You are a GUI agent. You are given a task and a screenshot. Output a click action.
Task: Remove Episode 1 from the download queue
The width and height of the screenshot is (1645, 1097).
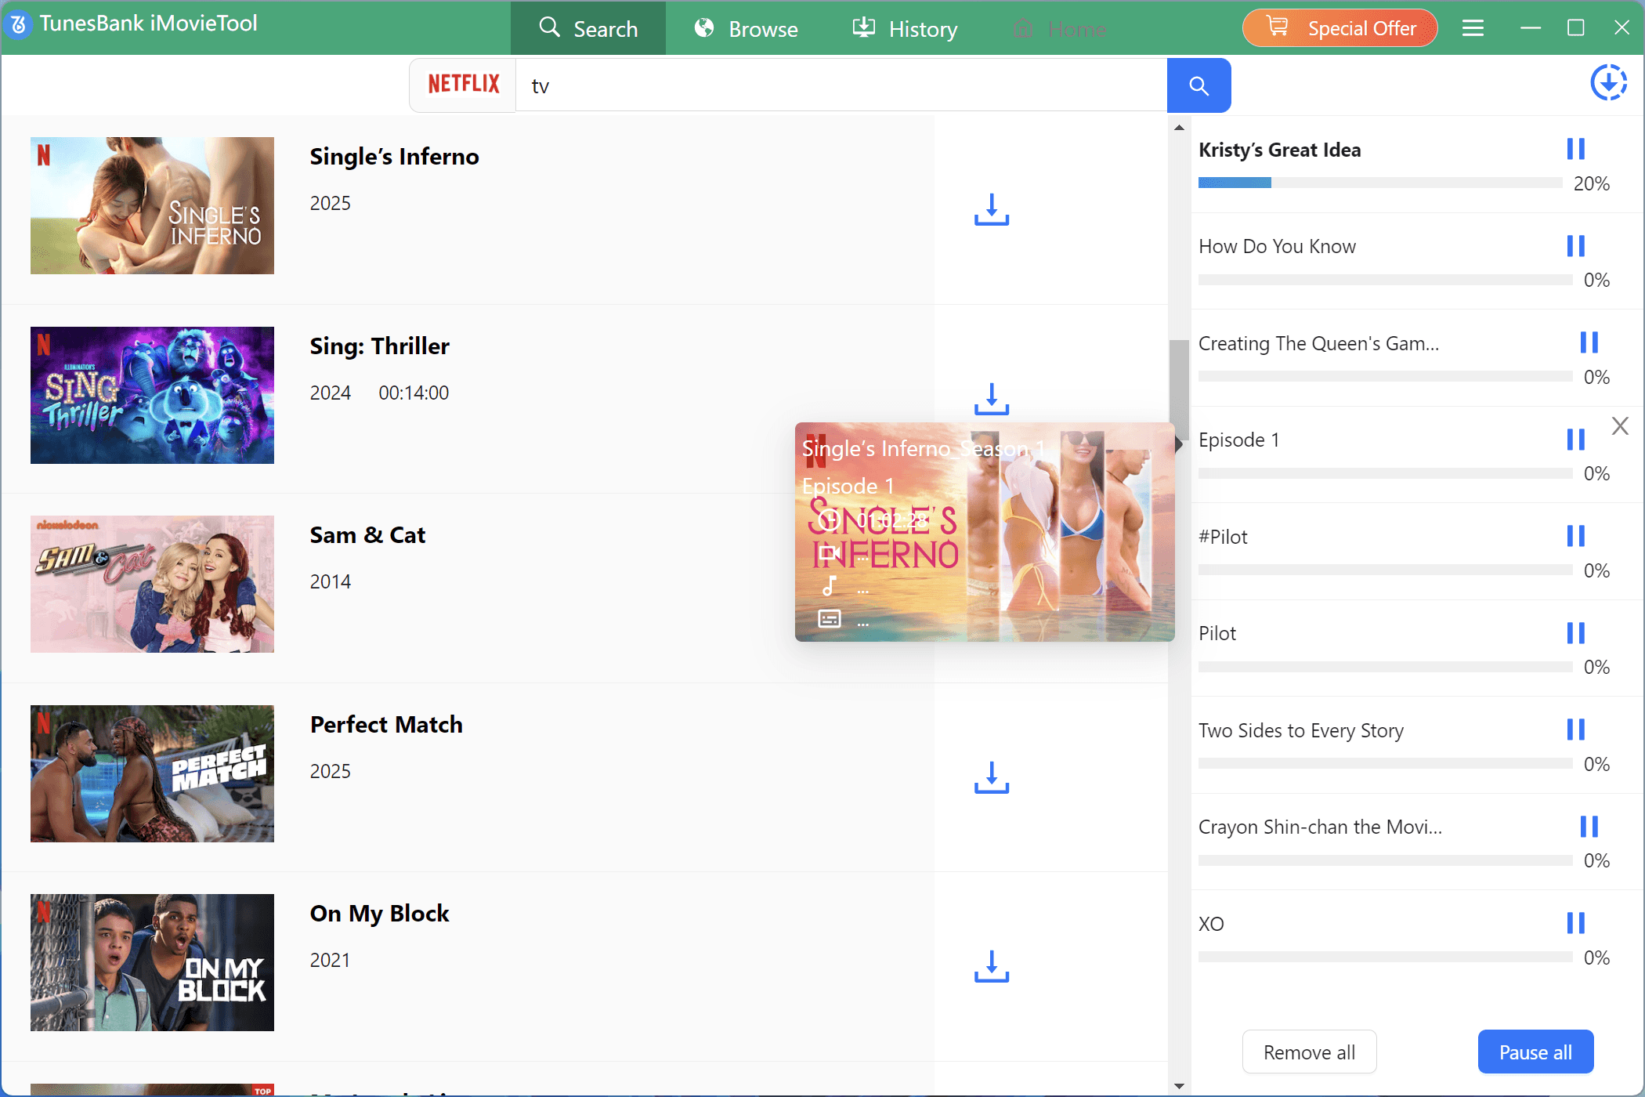[x=1620, y=425]
